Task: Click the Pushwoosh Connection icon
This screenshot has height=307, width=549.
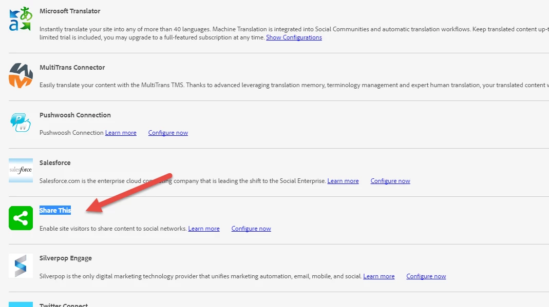Action: point(21,122)
